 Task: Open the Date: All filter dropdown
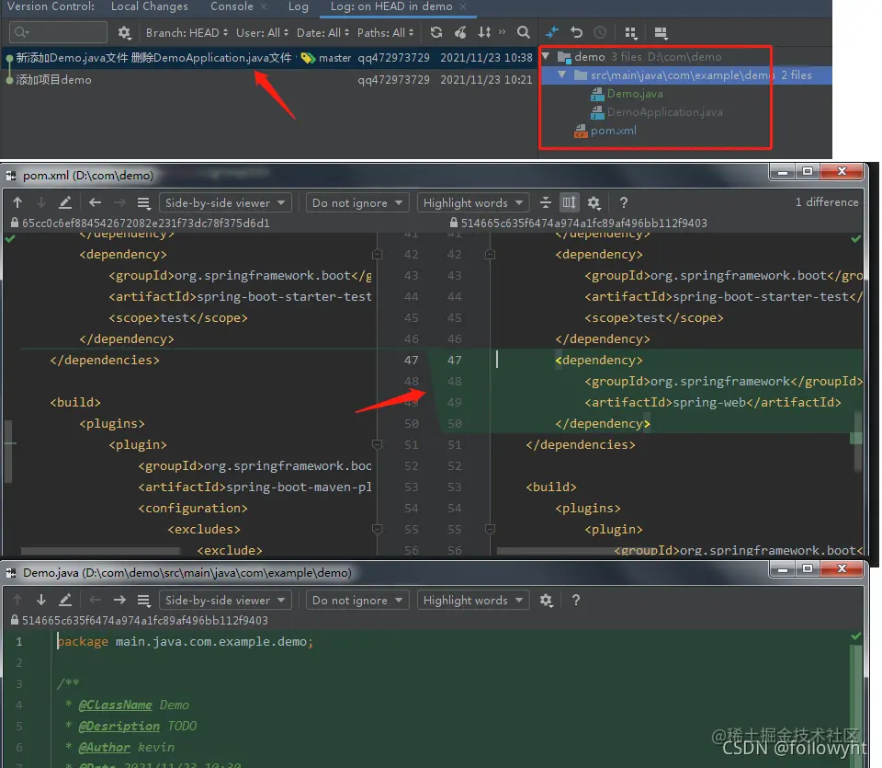pos(322,33)
